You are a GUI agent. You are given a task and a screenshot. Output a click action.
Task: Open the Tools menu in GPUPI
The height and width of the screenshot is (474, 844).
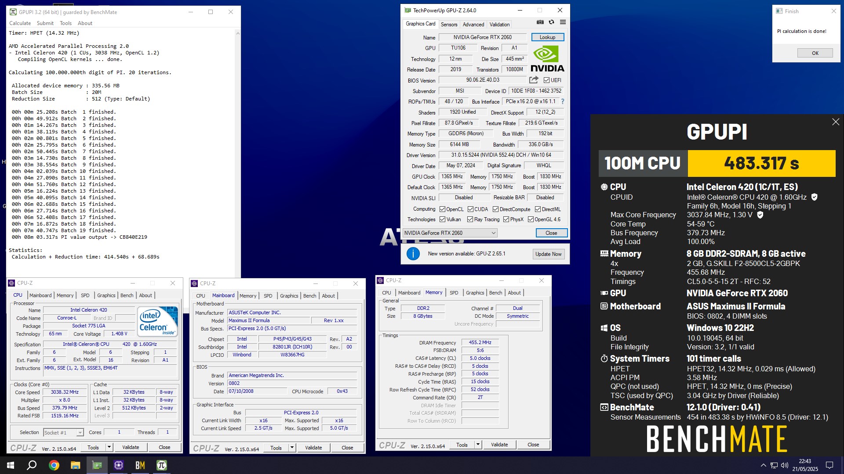coord(65,23)
